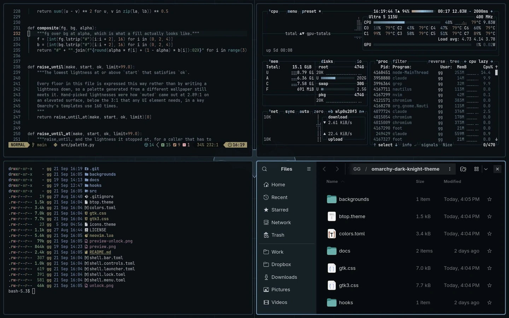509x318 pixels.
Task: Click the btop process list scrollbar thumb
Action: pos(496,72)
